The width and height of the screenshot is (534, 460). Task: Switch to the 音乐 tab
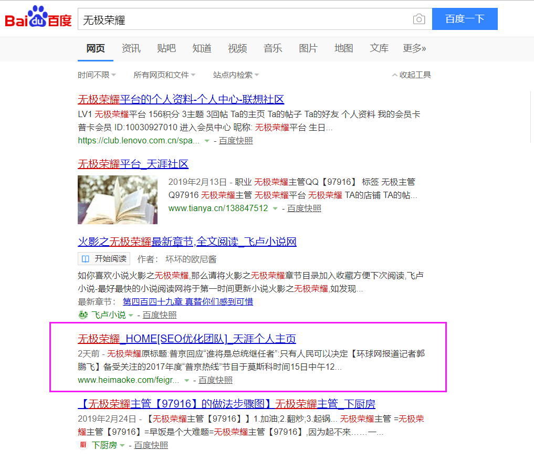tap(273, 49)
